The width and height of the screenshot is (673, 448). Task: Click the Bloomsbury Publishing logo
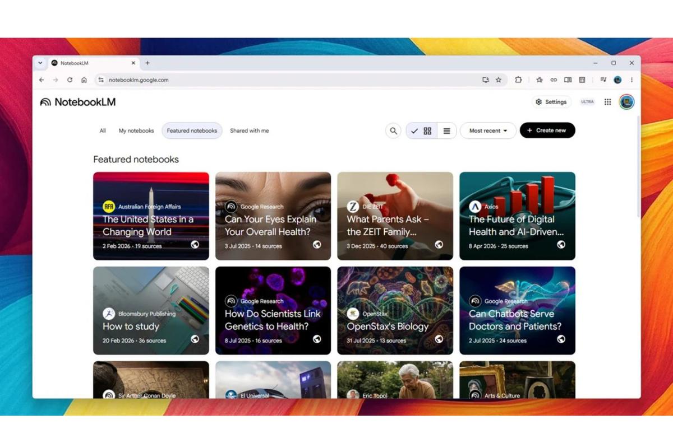click(x=108, y=314)
